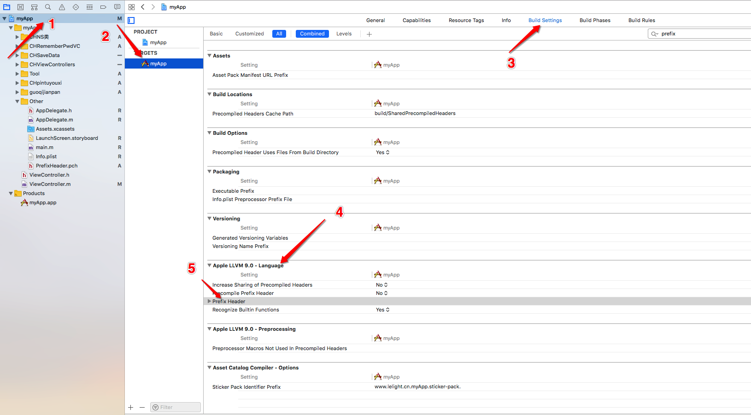
Task: Open the Build Phases tab
Action: tap(595, 20)
